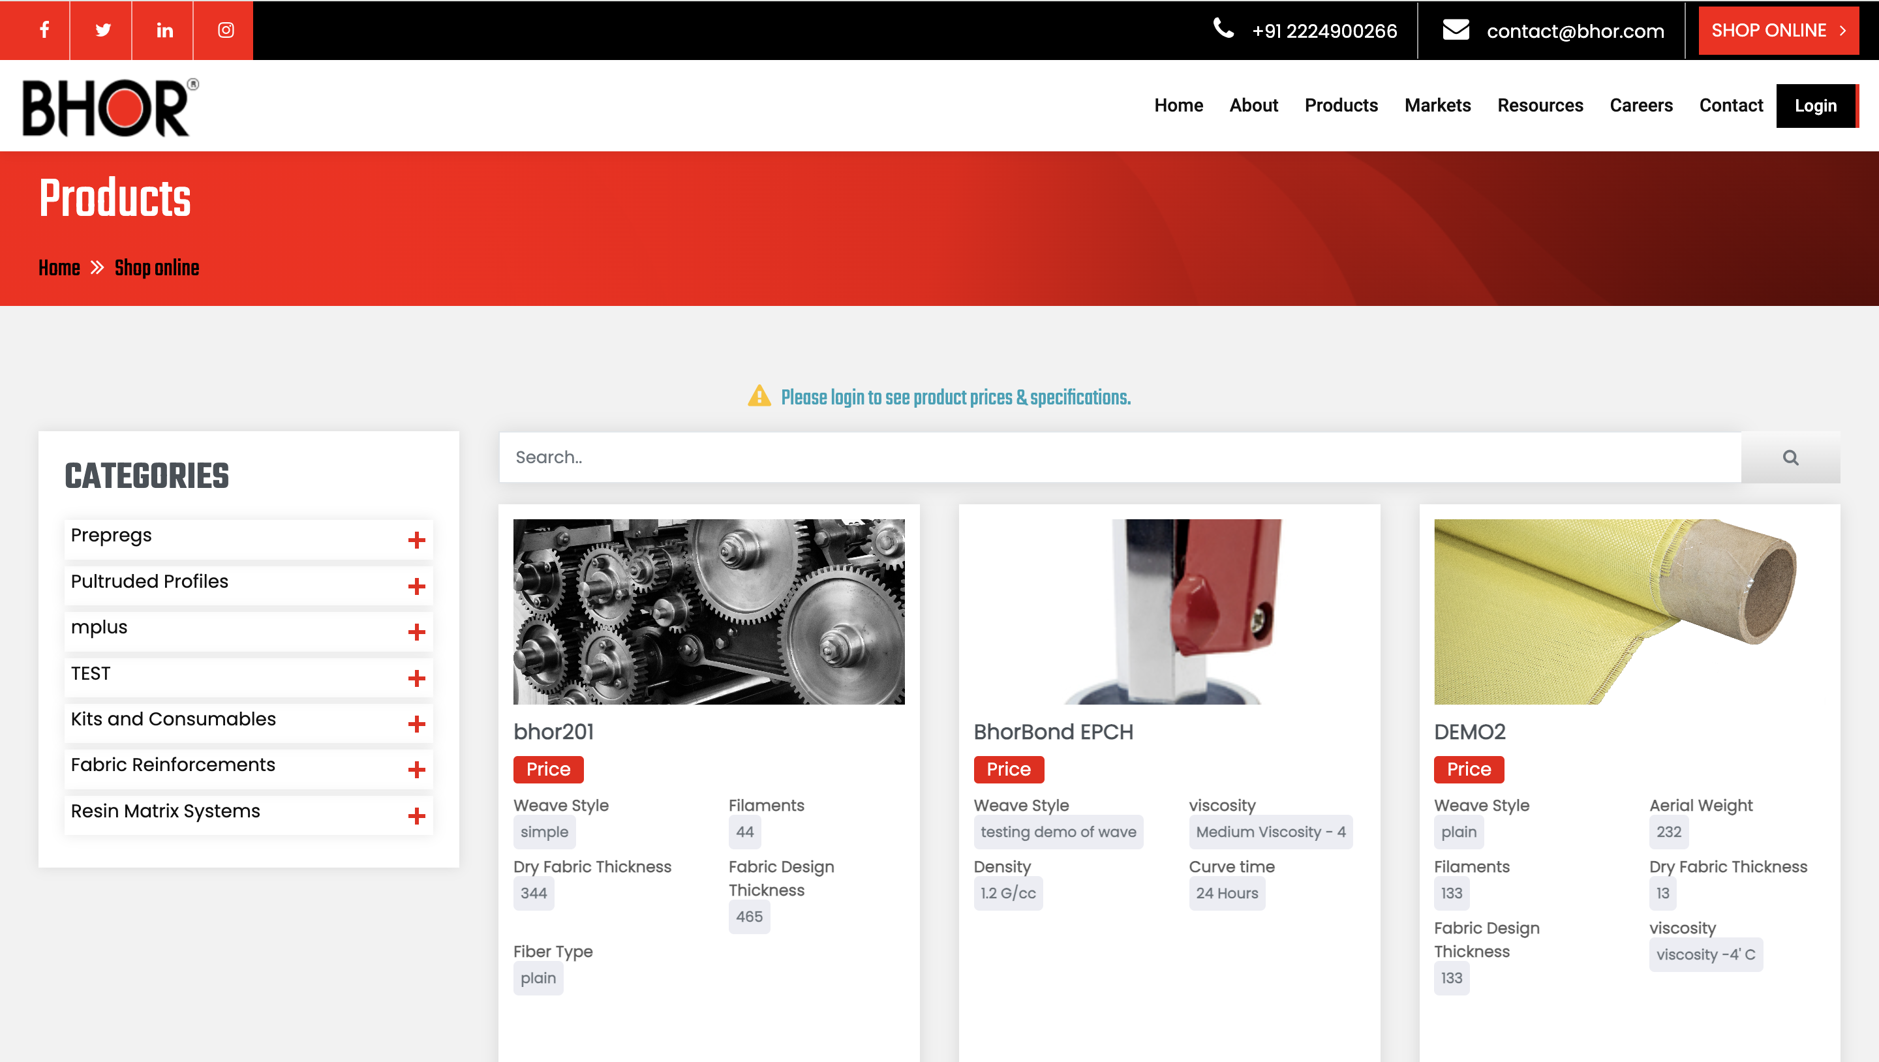Image resolution: width=1879 pixels, height=1062 pixels.
Task: Open the DEMO2 product title
Action: [1469, 731]
